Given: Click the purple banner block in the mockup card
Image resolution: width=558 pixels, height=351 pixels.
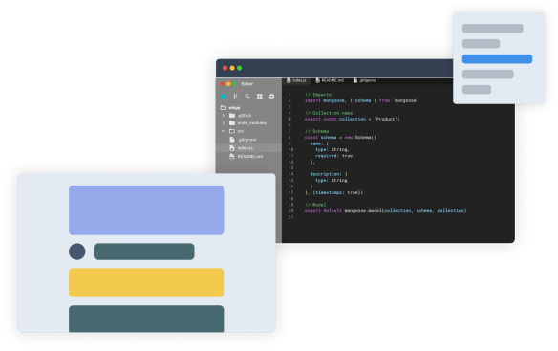Looking at the screenshot, I should [146, 210].
